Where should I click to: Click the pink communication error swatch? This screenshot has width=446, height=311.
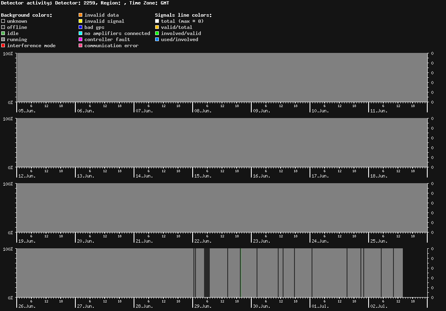click(81, 46)
